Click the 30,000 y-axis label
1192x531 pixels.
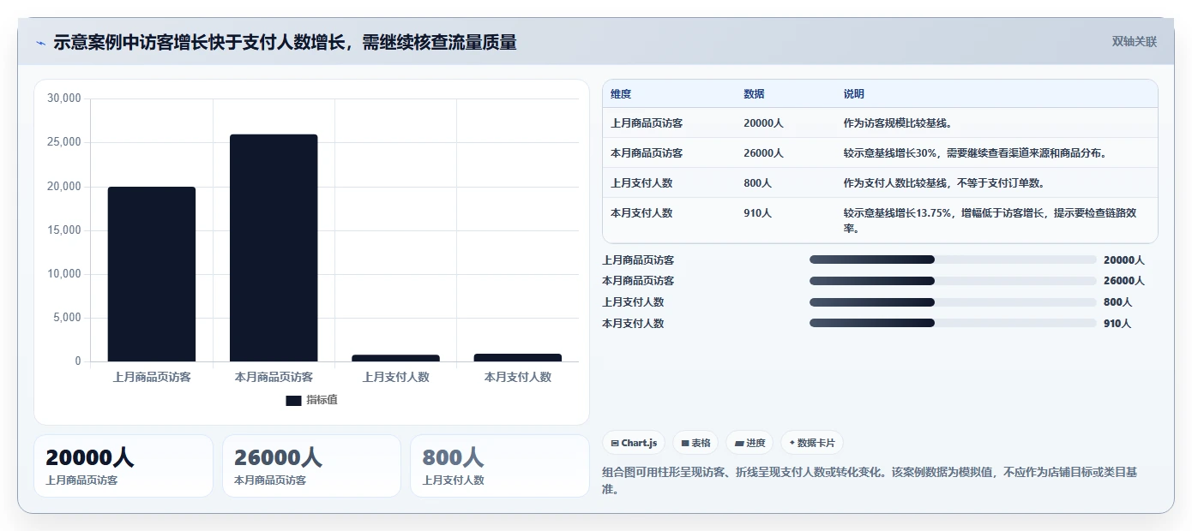click(x=64, y=98)
